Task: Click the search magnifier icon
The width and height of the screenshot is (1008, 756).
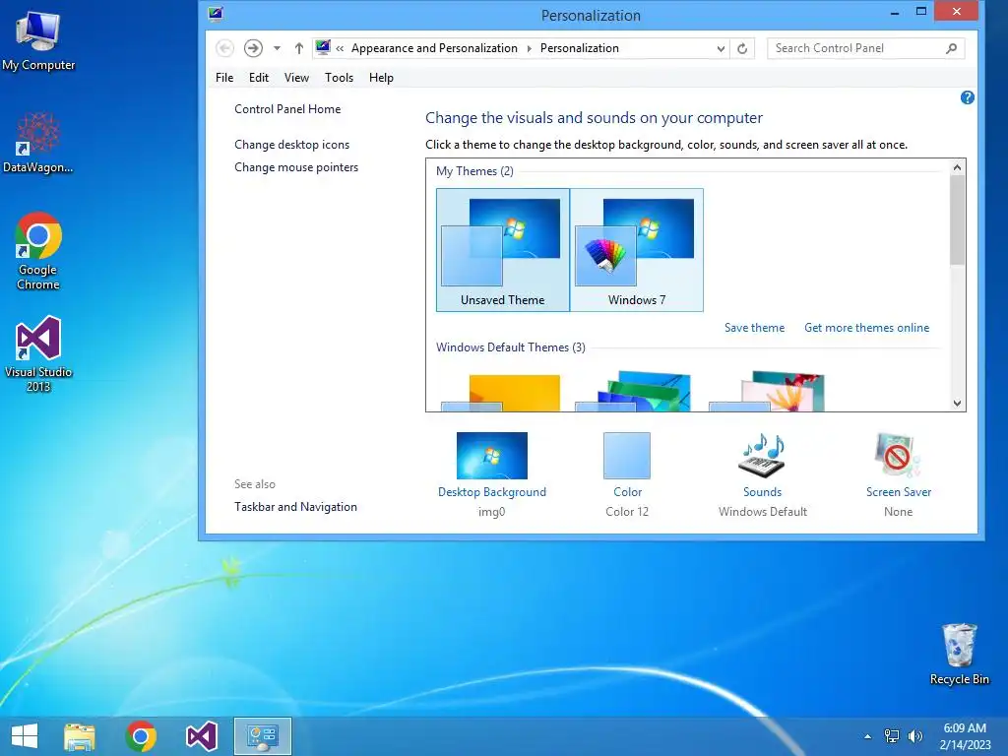Action: click(x=952, y=48)
